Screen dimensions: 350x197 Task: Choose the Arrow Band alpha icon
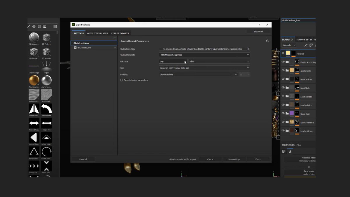coord(34,109)
